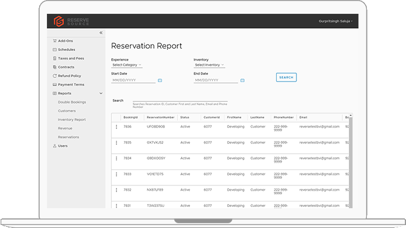Image resolution: width=406 pixels, height=228 pixels.
Task: Click phone number in row 7833
Action: (281, 176)
